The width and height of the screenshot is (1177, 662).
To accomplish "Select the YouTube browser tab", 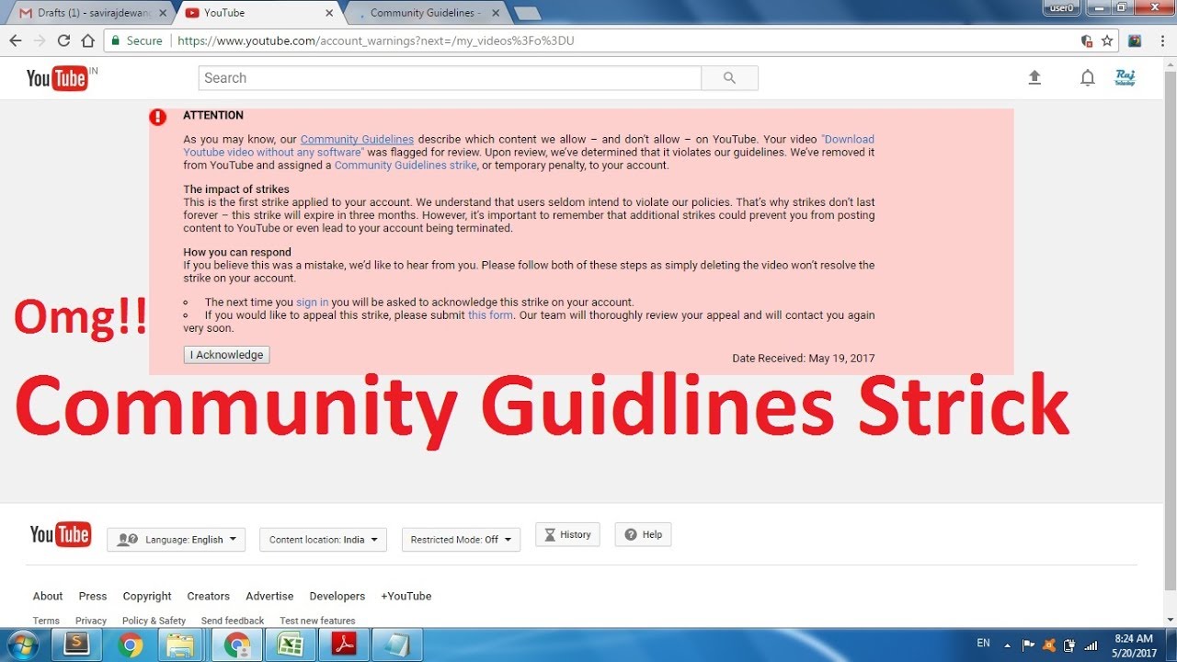I will pos(257,13).
